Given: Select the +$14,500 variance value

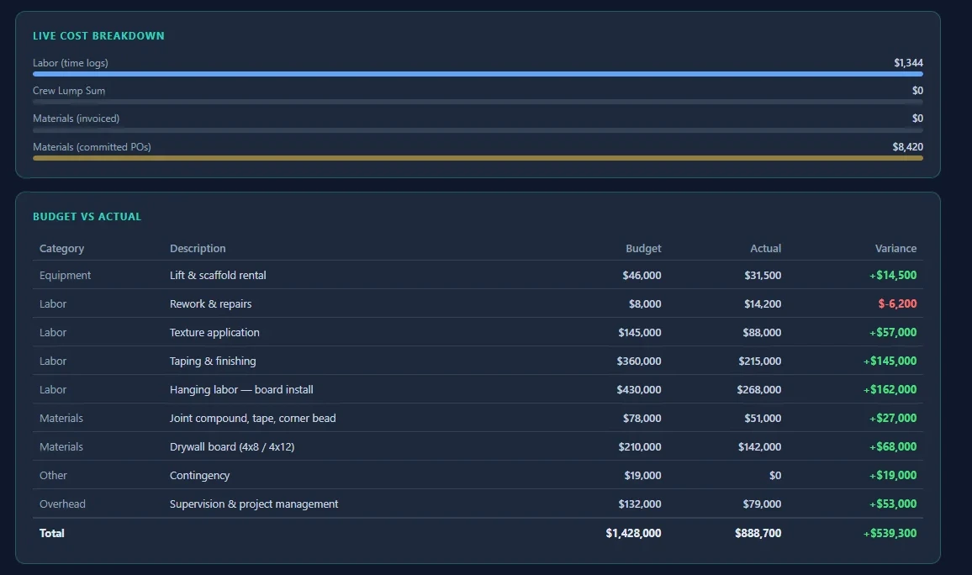Looking at the screenshot, I should point(893,275).
